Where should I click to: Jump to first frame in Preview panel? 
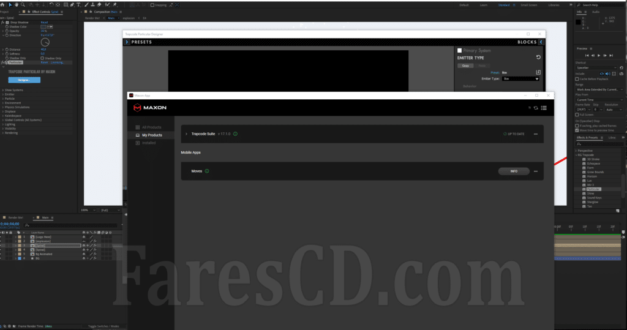coord(587,56)
